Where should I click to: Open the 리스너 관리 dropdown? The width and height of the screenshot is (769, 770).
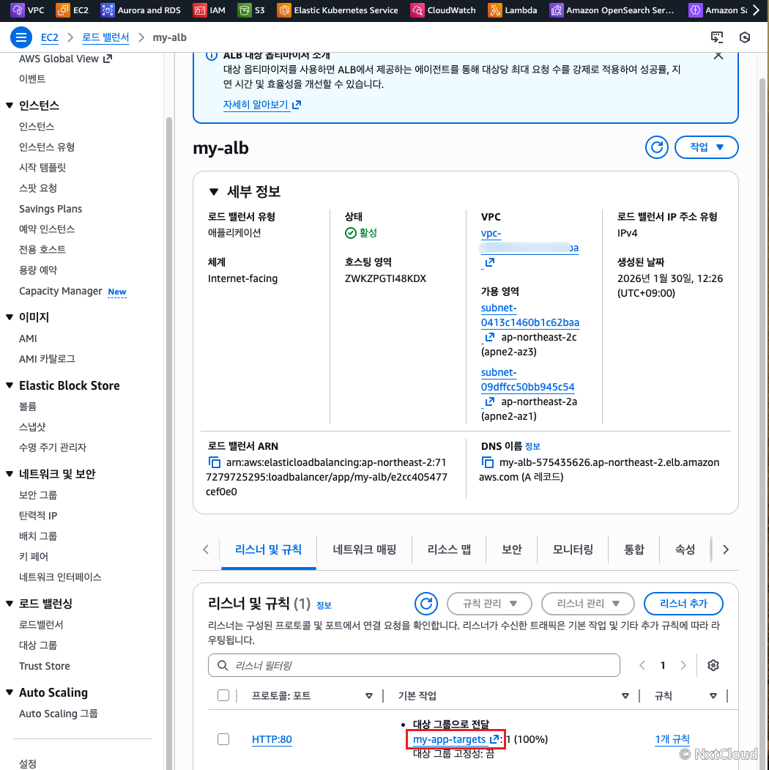pos(588,604)
